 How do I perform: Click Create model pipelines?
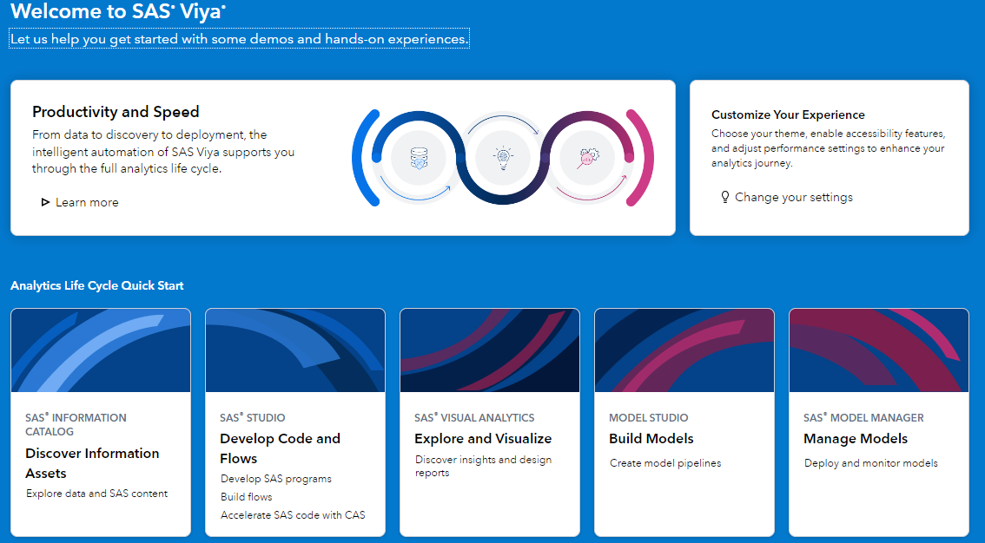pyautogui.click(x=665, y=463)
